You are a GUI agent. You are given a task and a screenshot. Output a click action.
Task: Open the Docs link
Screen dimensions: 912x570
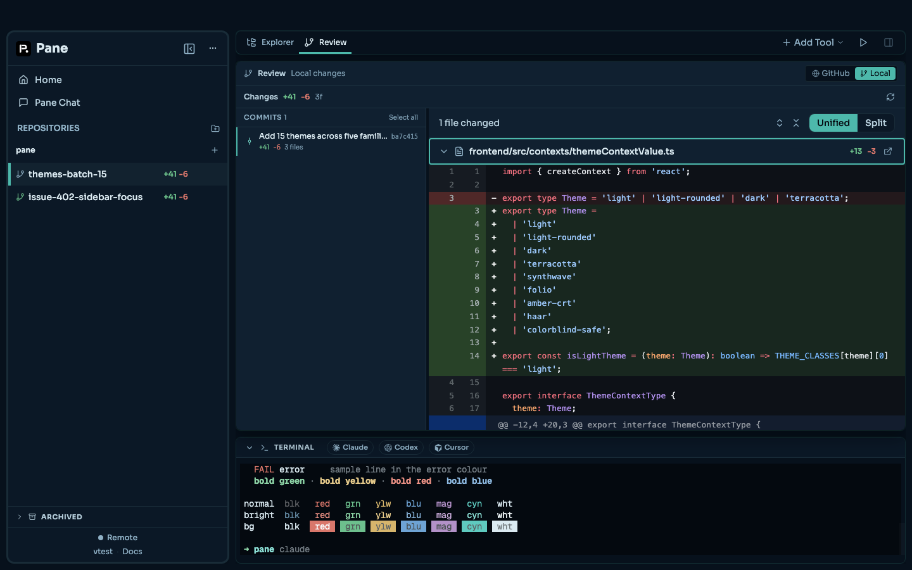132,552
